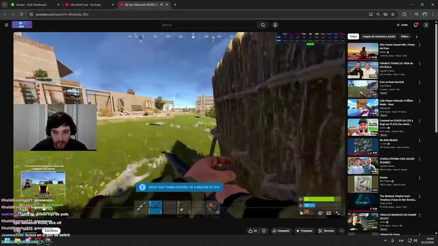The image size is (438, 246).
Task: Click the taskbar microphone icon
Action: pyautogui.click(x=392, y=241)
